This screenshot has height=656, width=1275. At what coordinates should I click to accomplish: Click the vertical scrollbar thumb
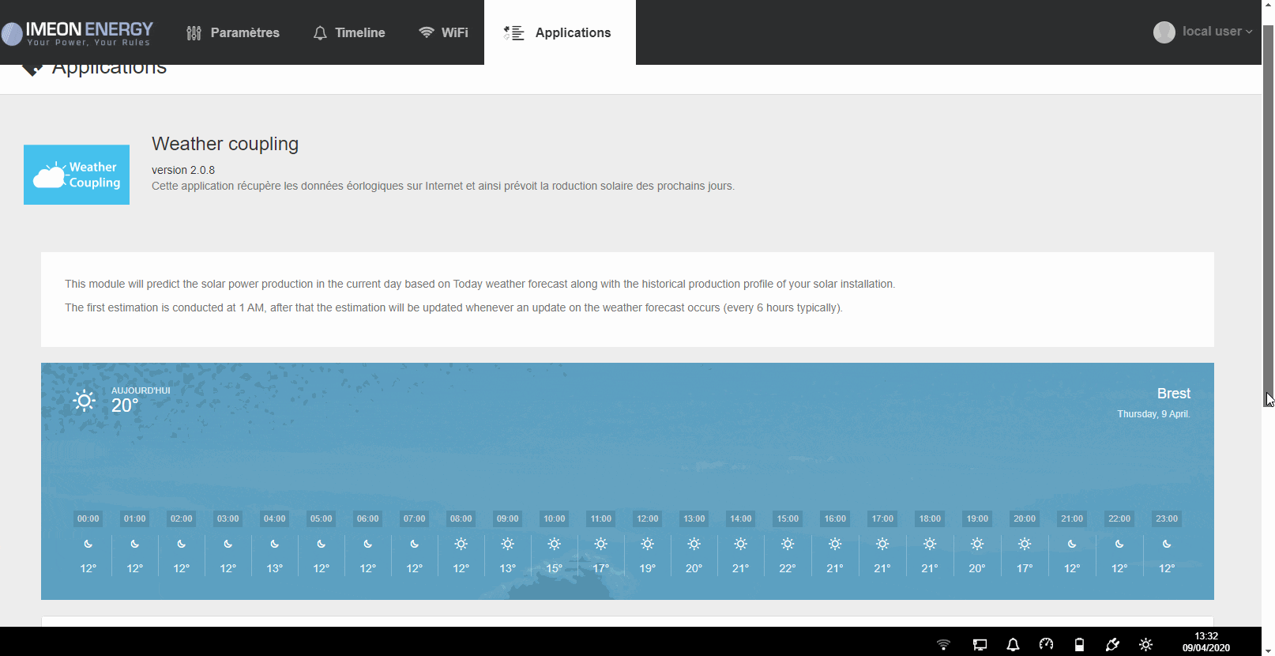click(1268, 217)
